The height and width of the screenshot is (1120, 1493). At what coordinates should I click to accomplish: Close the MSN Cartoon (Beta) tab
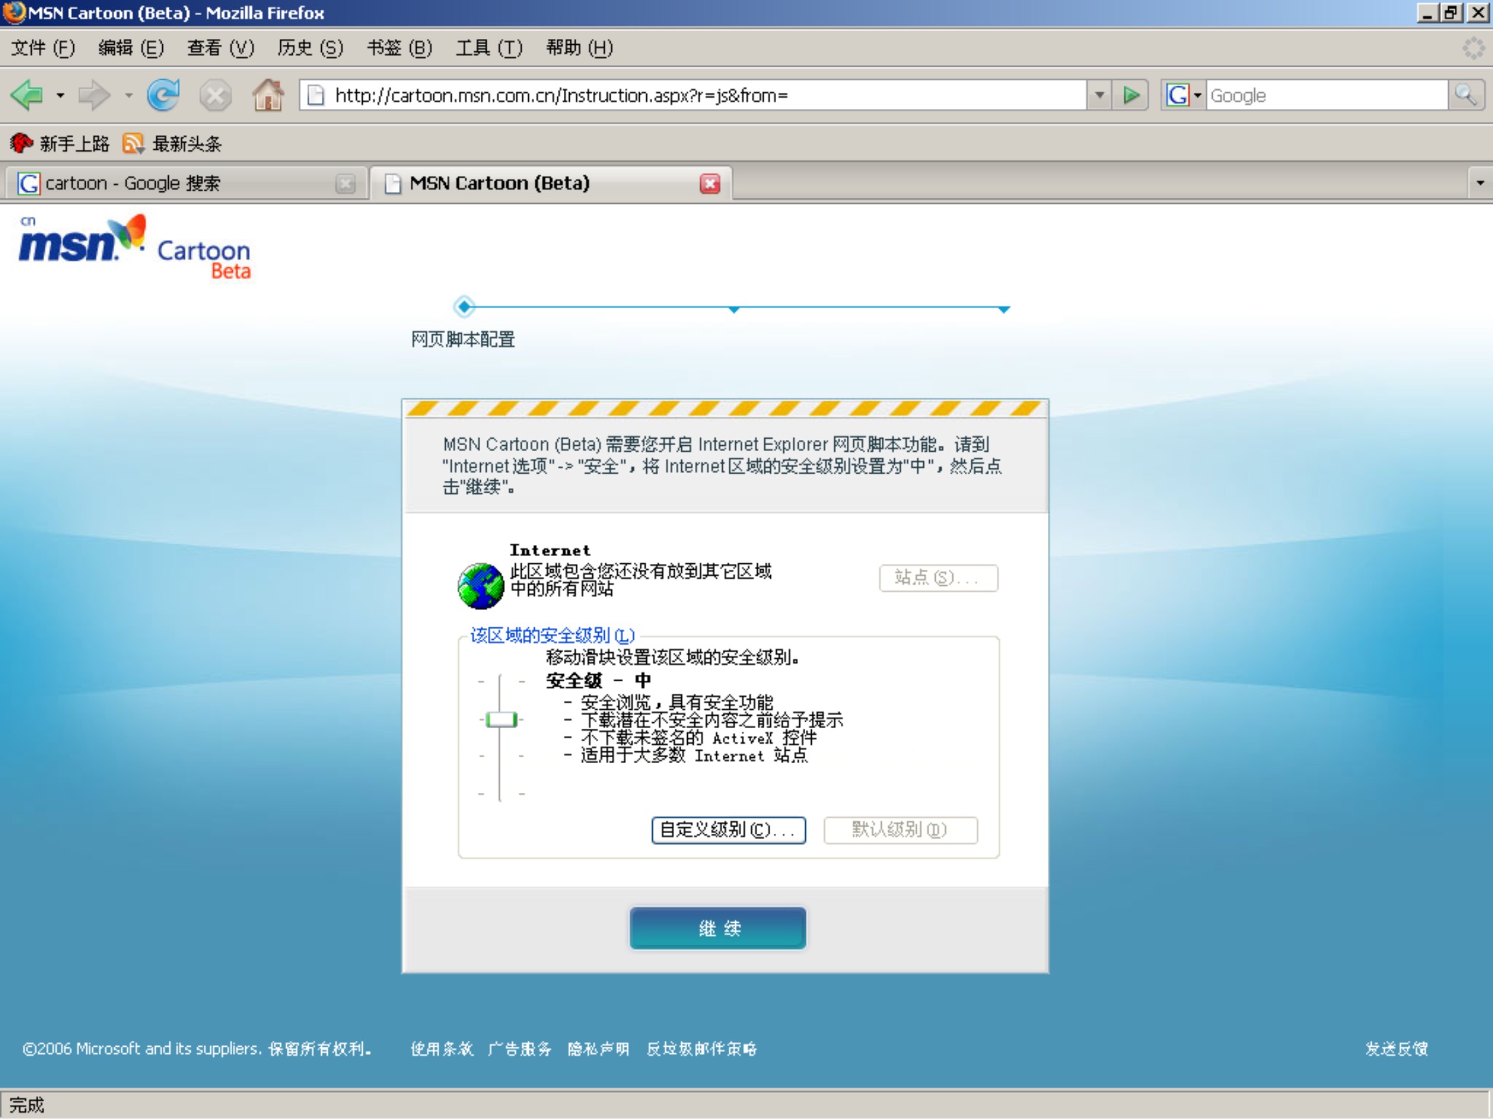(x=709, y=184)
